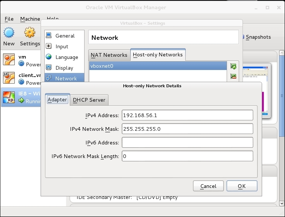Click the General monitor icon in settings sidebar
Image resolution: width=285 pixels, height=217 pixels.
(48, 35)
